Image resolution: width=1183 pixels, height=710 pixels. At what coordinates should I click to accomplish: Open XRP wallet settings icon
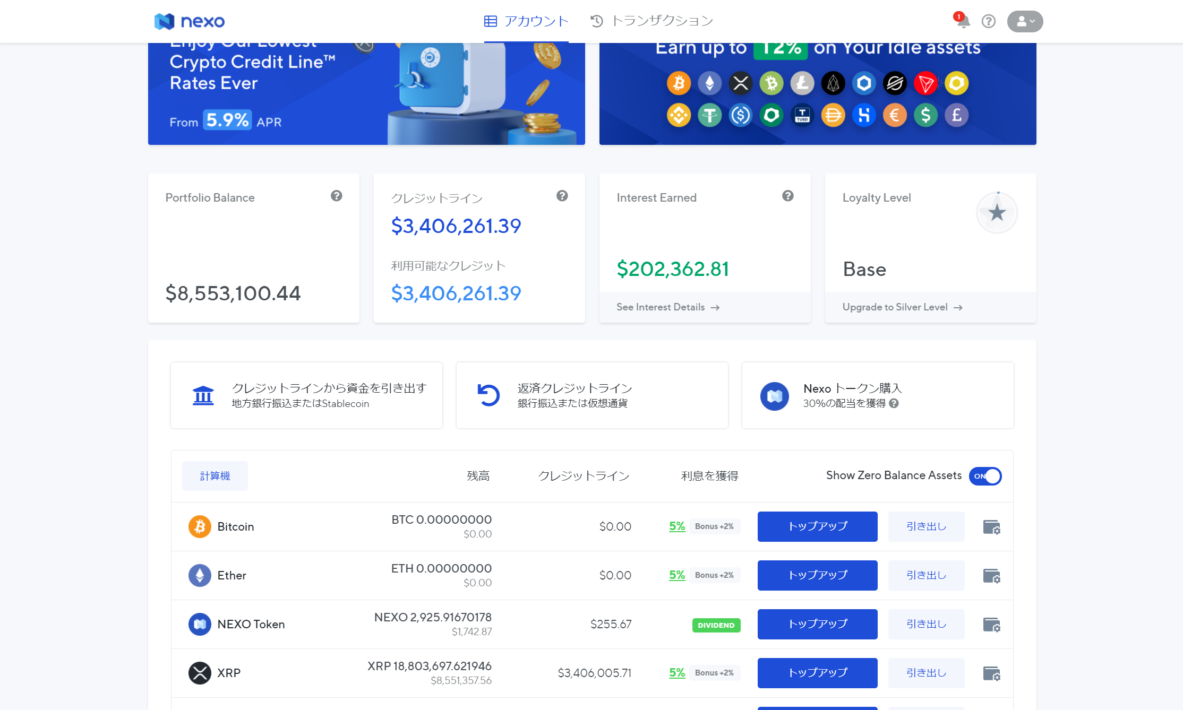pyautogui.click(x=991, y=673)
